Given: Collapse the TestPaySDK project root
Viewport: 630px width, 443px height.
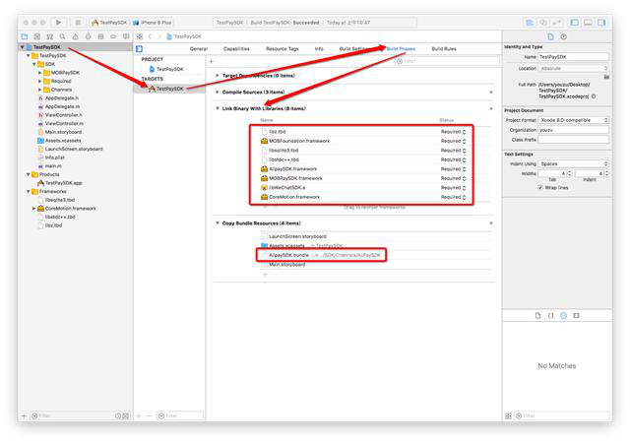Looking at the screenshot, I should point(23,47).
